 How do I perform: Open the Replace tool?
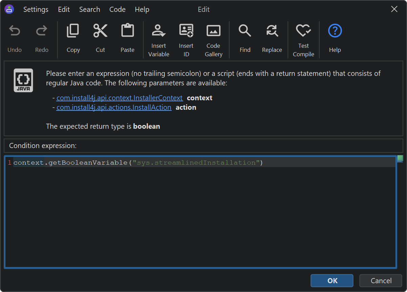click(x=272, y=32)
